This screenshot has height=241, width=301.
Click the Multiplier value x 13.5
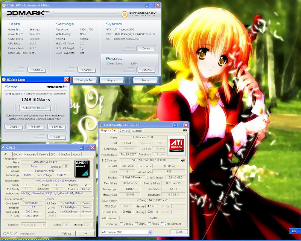pyautogui.click(x=32, y=207)
